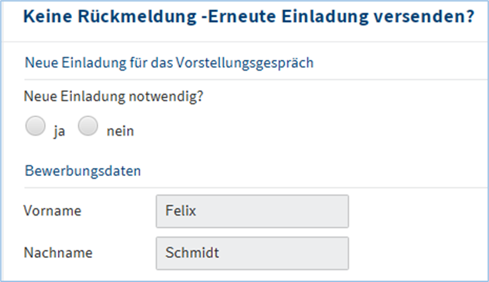
Task: Click the Nachname field label
Action: [57, 253]
